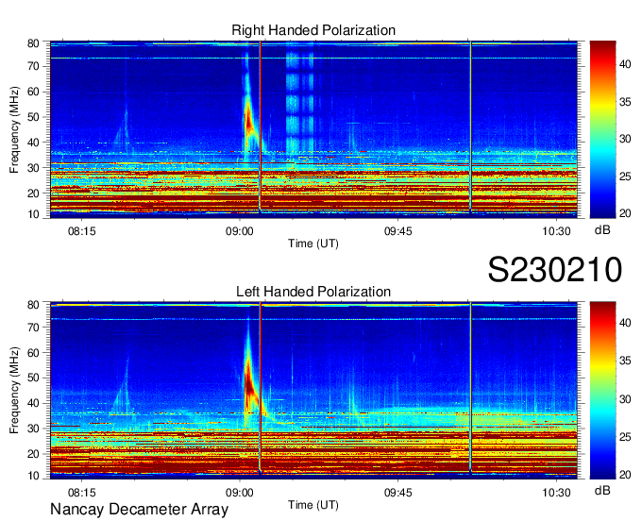
Task: Click the 30 MHz tick of Right Handed plot
Action: pyautogui.click(x=33, y=168)
